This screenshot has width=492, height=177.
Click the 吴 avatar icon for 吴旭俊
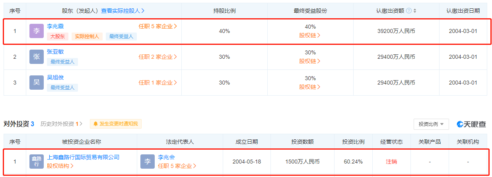[x=37, y=83]
